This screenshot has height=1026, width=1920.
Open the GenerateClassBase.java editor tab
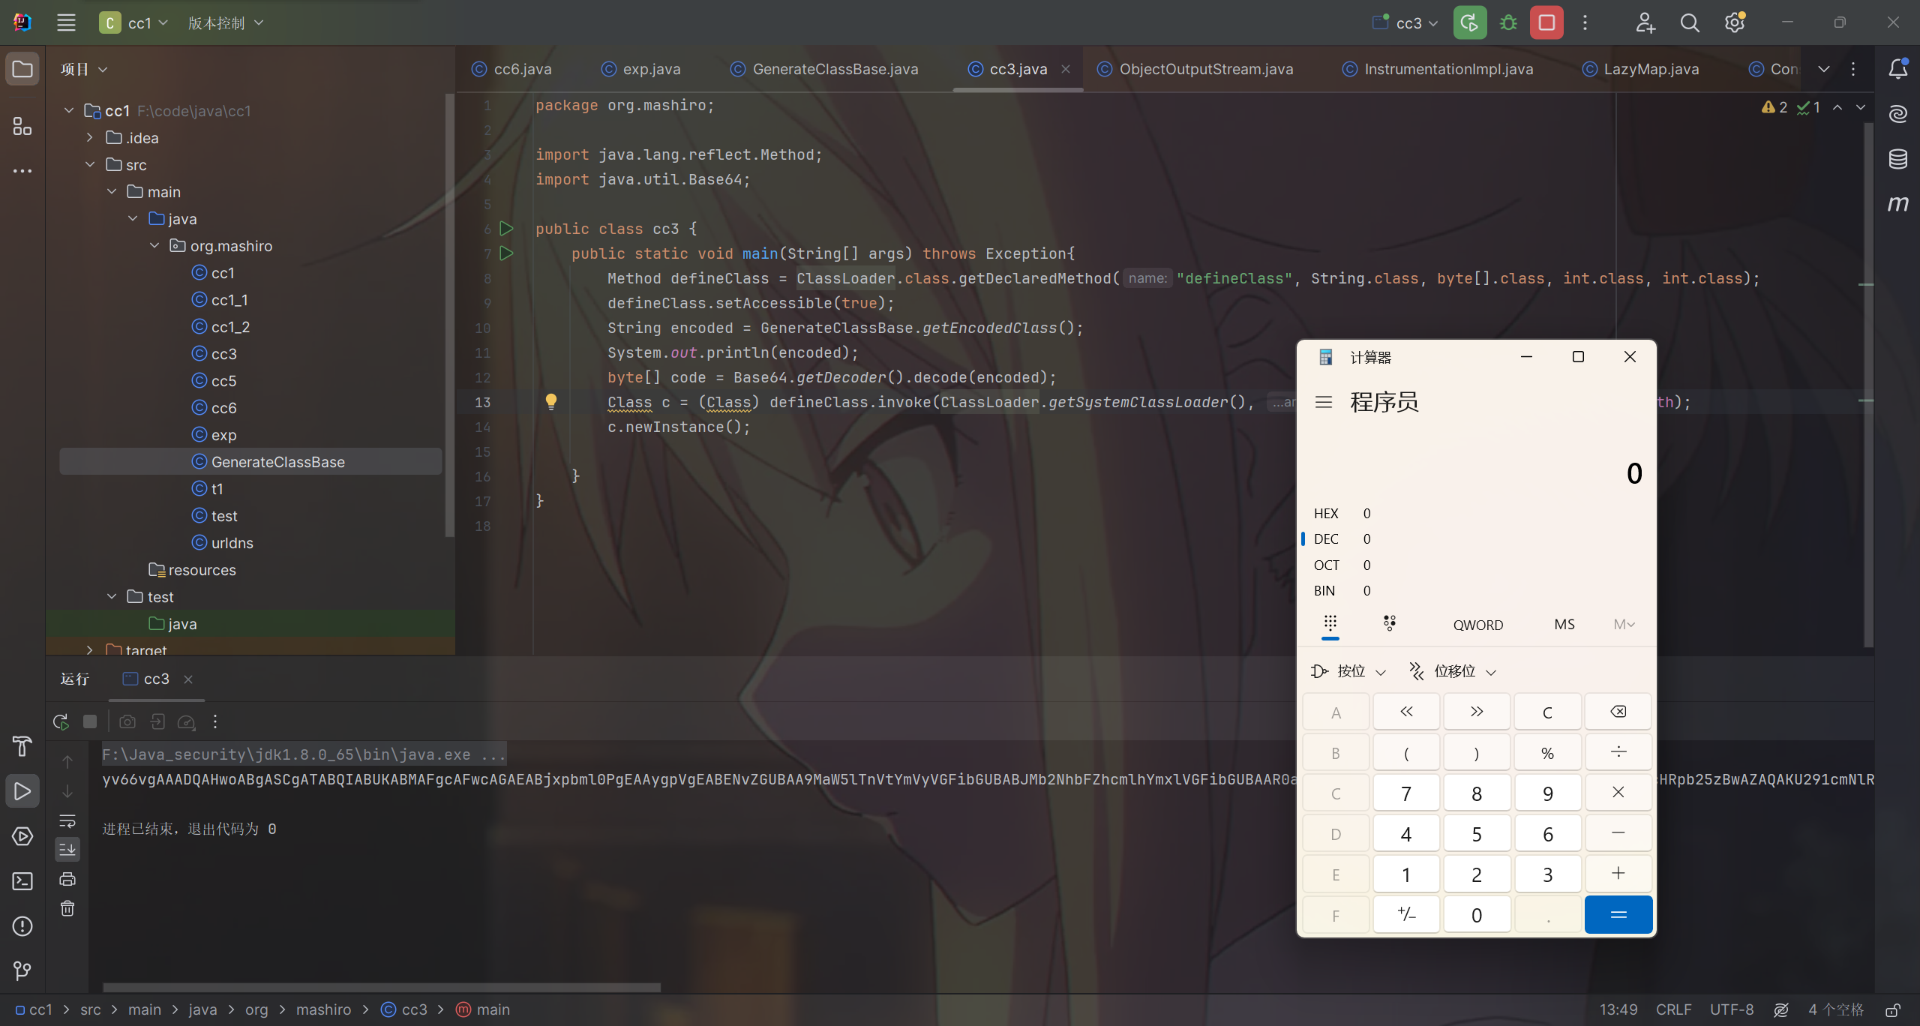click(834, 69)
